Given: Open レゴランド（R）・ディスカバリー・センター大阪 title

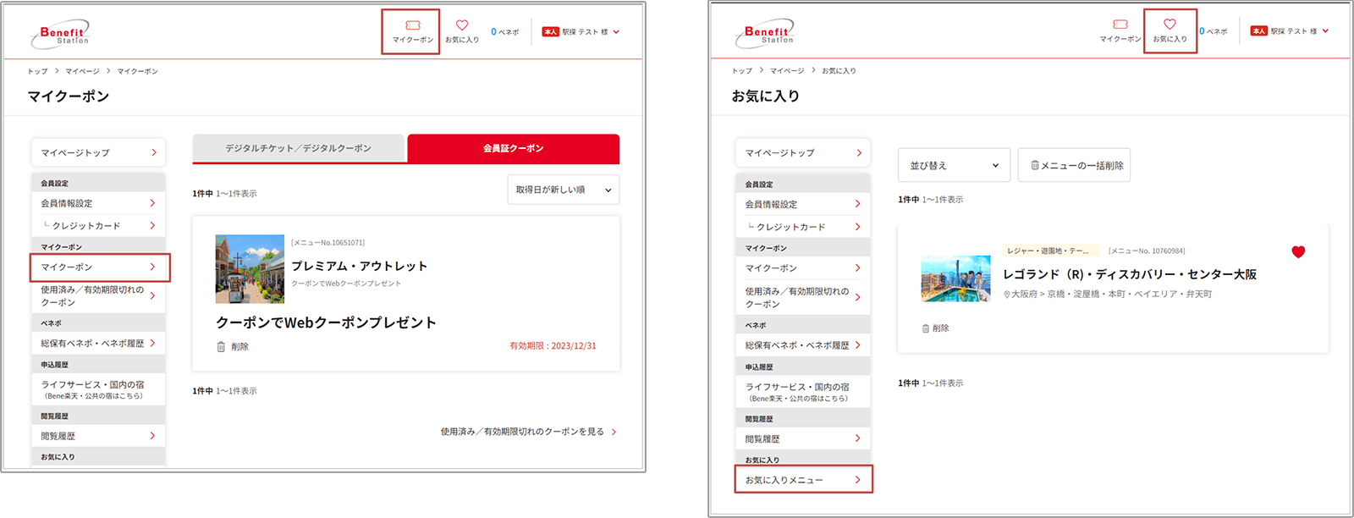Looking at the screenshot, I should [1130, 274].
